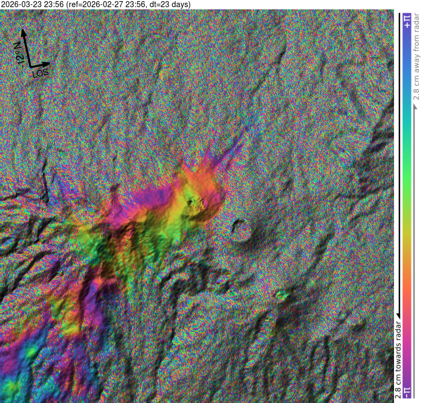The height and width of the screenshot is (403, 421).
Task: Click the black downward arrowhead beside colorbar
Action: tap(397, 314)
